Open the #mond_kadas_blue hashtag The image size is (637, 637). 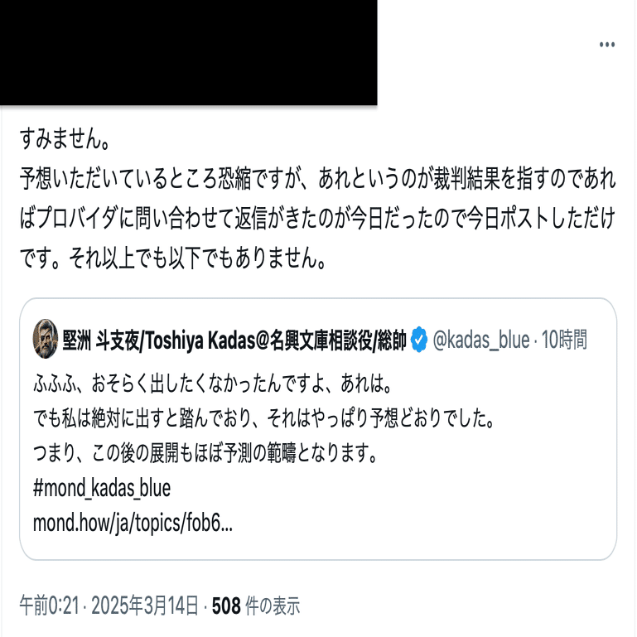click(x=102, y=488)
